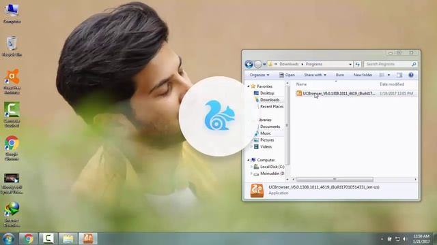Image resolution: width=437 pixels, height=245 pixels.
Task: Open the recent pages dropdown beside navigation arrows
Action: (264, 64)
